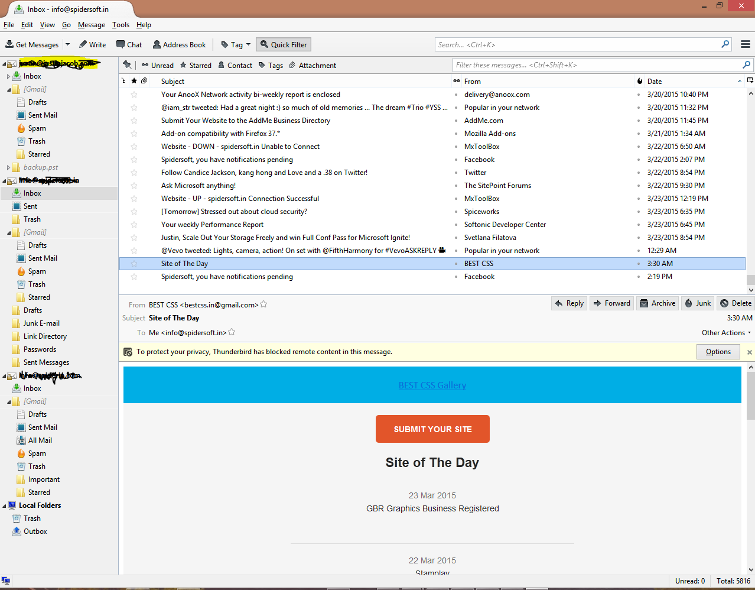
Task: Toggle the Contact quick filter
Action: point(235,66)
